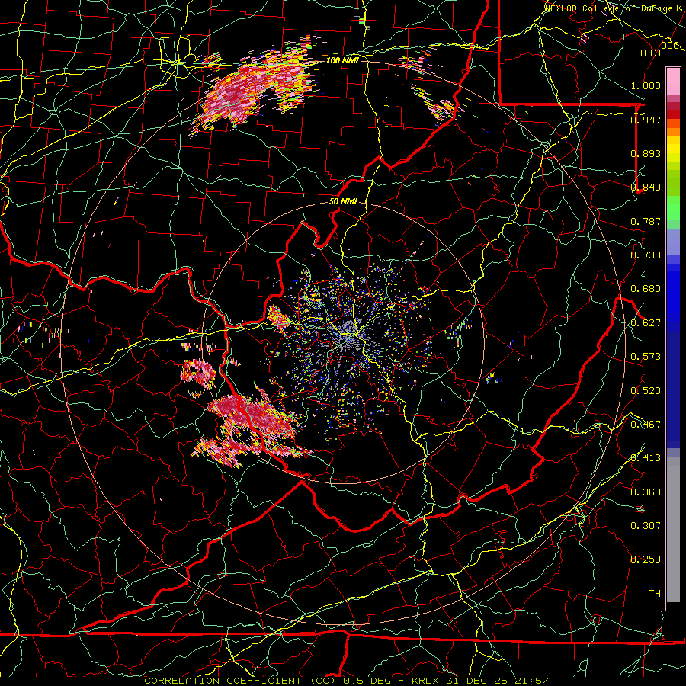This screenshot has height=686, width=686.
Task: Click the 0.680 scale value
Action: tap(646, 289)
